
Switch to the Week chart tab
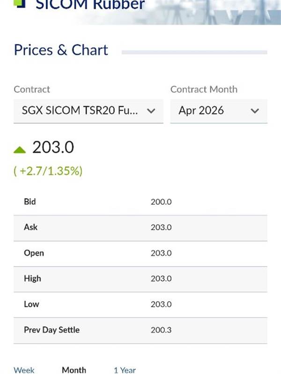(24, 370)
